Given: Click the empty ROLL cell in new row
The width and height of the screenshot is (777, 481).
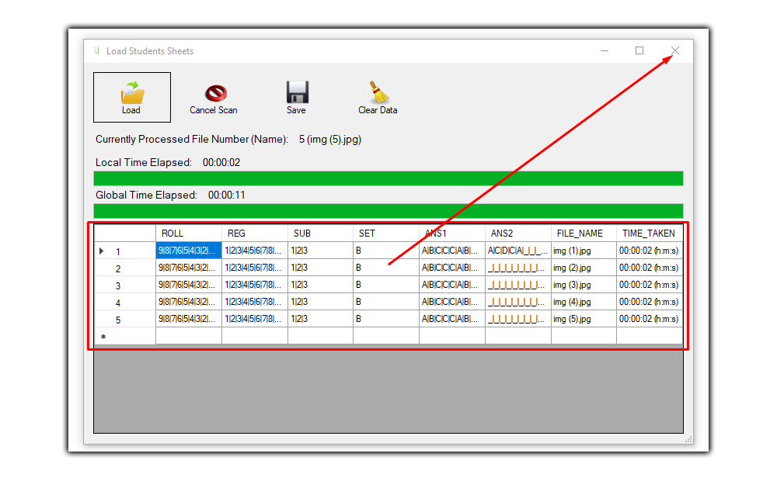Looking at the screenshot, I should [x=189, y=336].
